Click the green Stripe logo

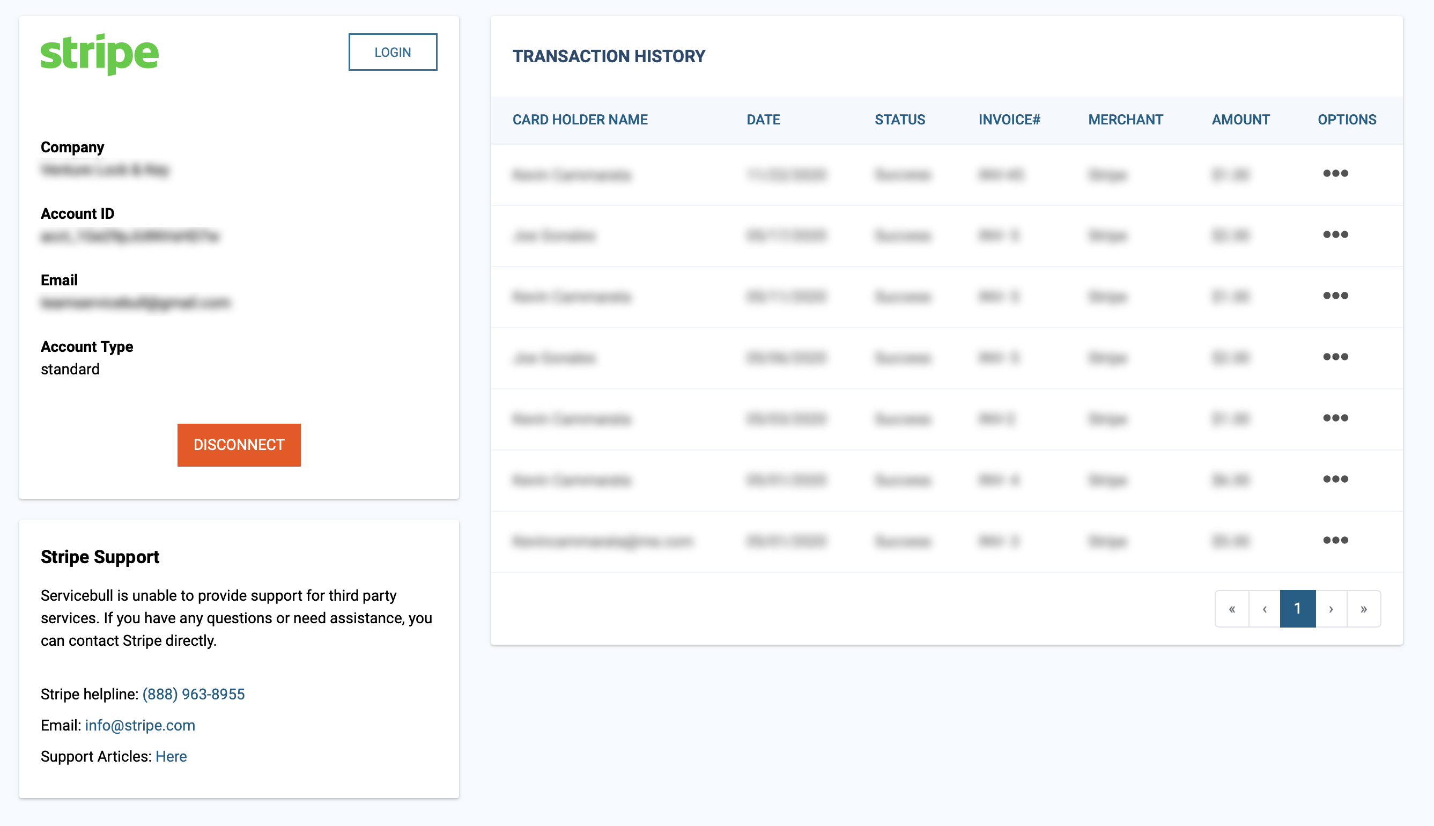pyautogui.click(x=100, y=54)
